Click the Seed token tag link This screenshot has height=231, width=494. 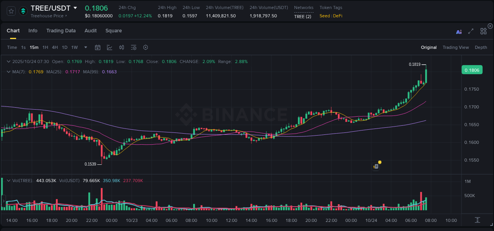point(324,16)
